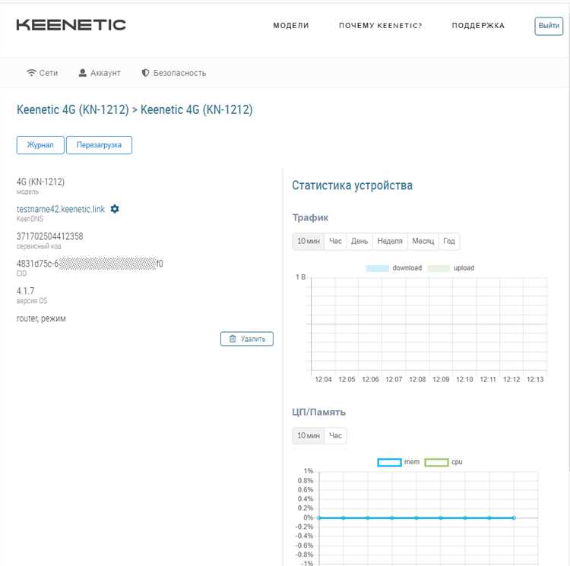Open ПОЧЕМУ KEENETIC? page
Image resolution: width=570 pixels, height=566 pixels.
point(381,25)
